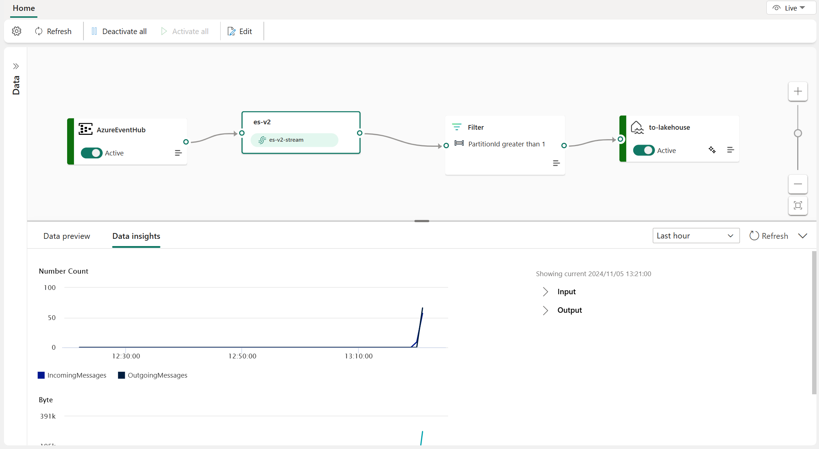Expand the Output metrics section
The image size is (819, 449).
(x=545, y=309)
